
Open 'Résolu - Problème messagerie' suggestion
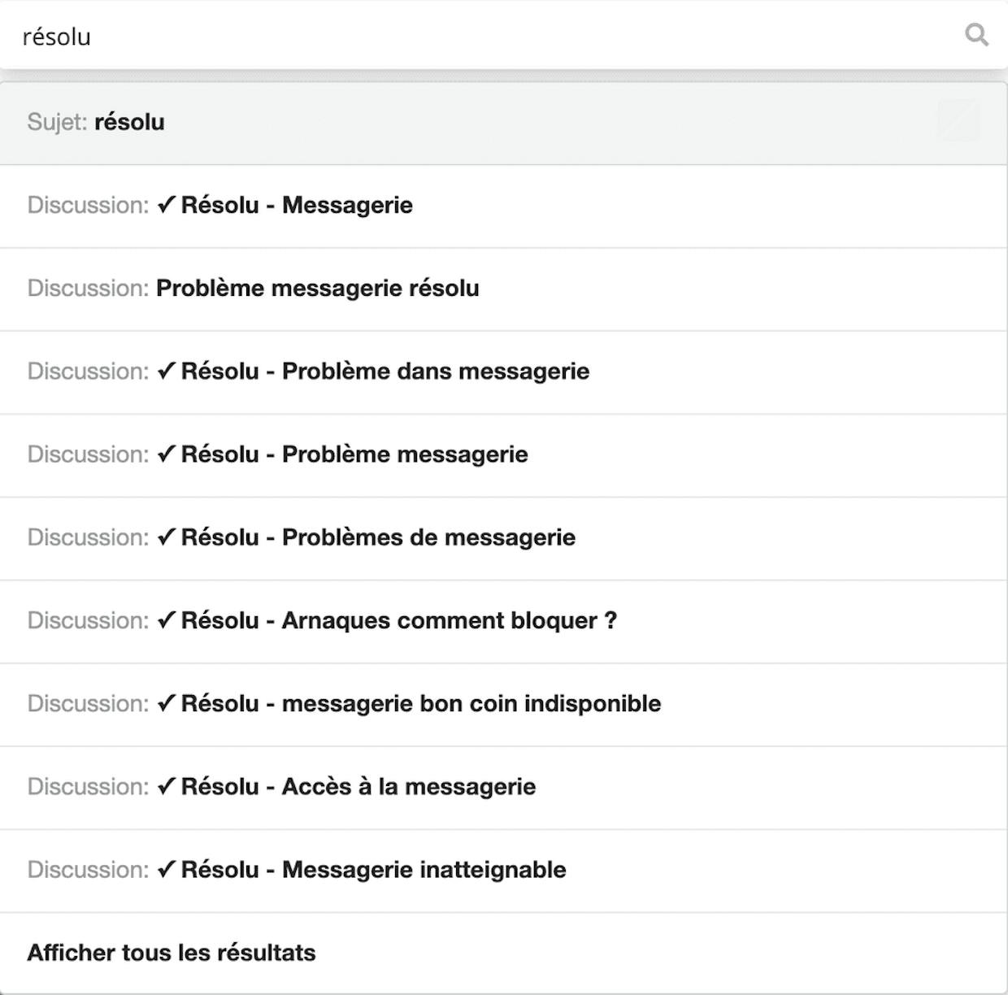pyautogui.click(x=504, y=455)
